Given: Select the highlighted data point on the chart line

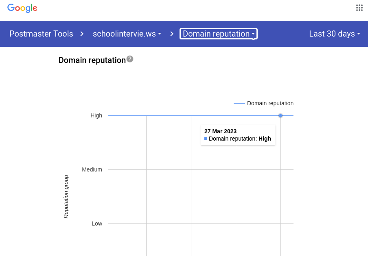Looking at the screenshot, I should (280, 116).
